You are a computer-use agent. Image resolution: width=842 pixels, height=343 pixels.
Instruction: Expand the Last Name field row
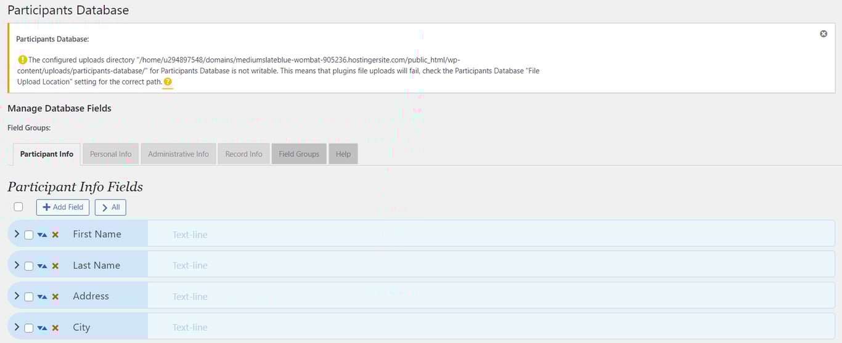17,265
